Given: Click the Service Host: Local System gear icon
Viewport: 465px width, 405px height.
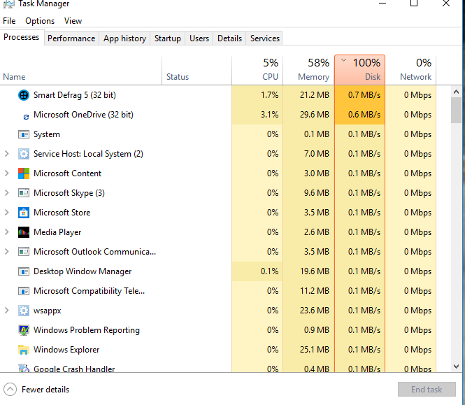Looking at the screenshot, I should (x=24, y=154).
